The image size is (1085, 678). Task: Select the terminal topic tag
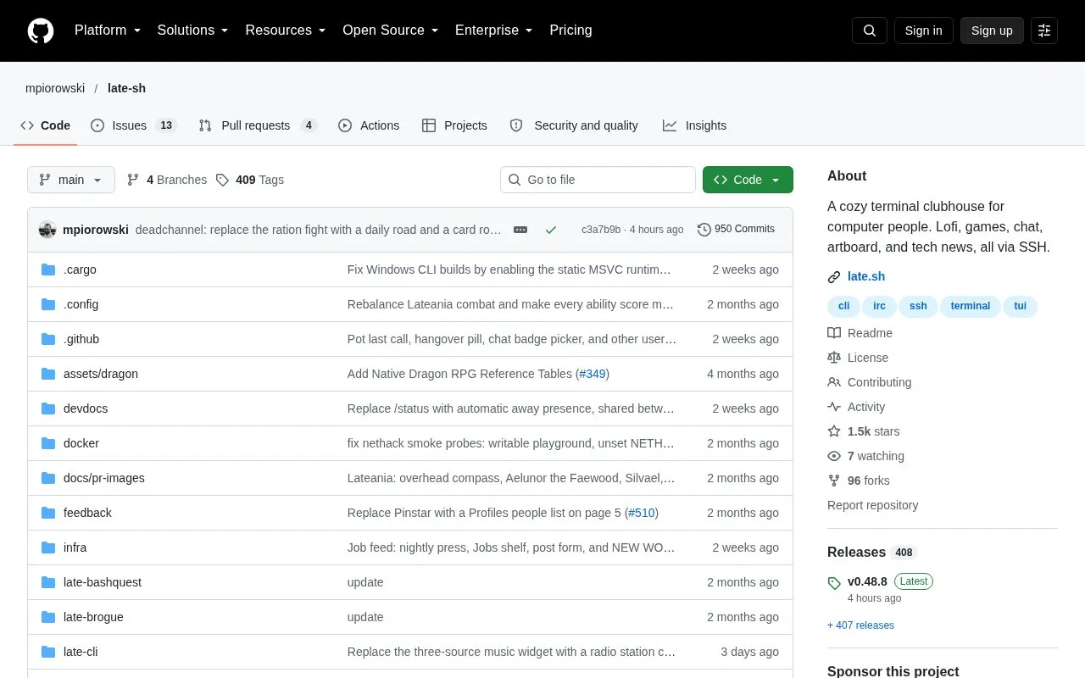pos(971,306)
